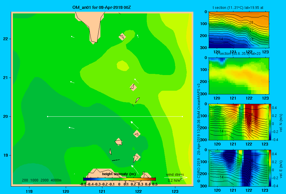The width and height of the screenshot is (286, 194).
Task: Click the white section line at latitude 20
Action: tap(115, 116)
